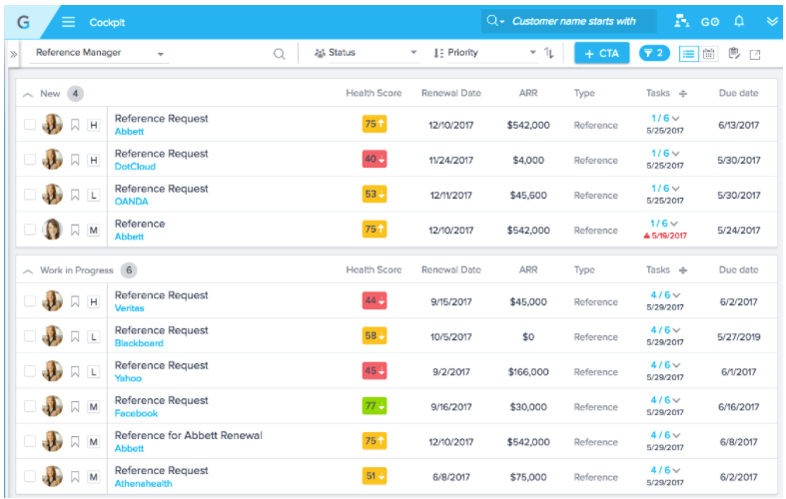Expand tasks 1/6 for OANDA row
Image resolution: width=786 pixels, height=499 pixels.
coord(664,189)
